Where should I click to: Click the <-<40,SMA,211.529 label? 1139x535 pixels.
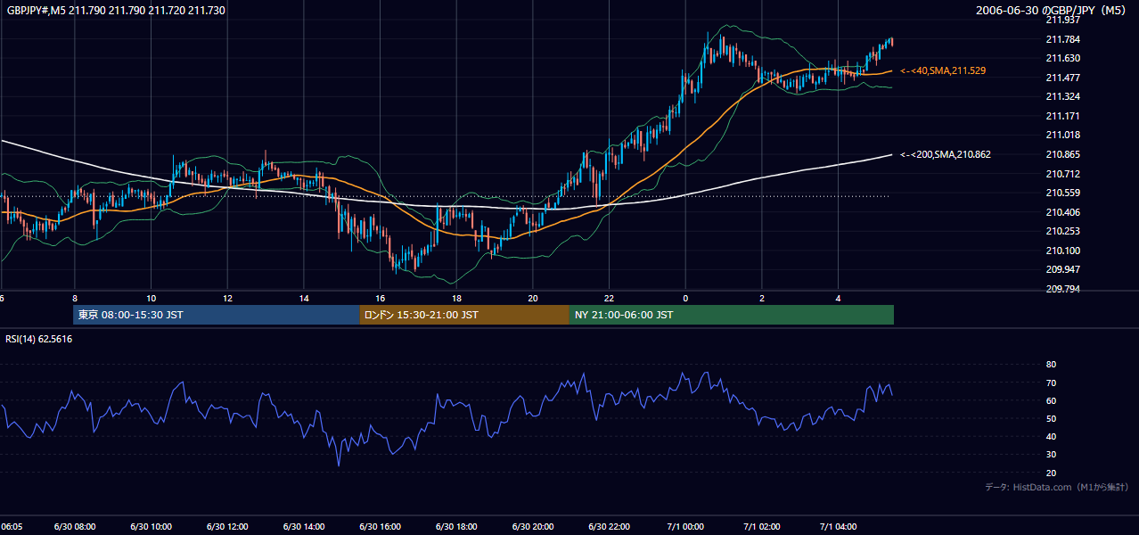pos(943,70)
